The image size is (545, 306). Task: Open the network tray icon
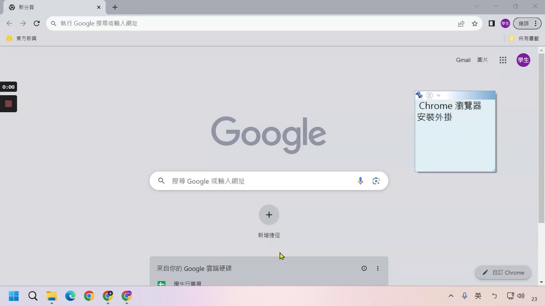point(511,296)
